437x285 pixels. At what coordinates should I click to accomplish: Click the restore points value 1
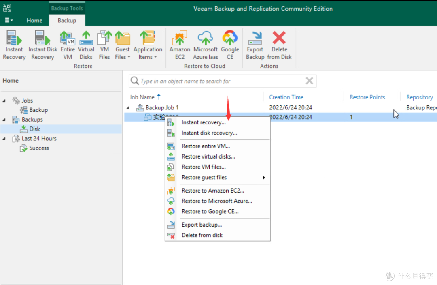[x=351, y=117]
